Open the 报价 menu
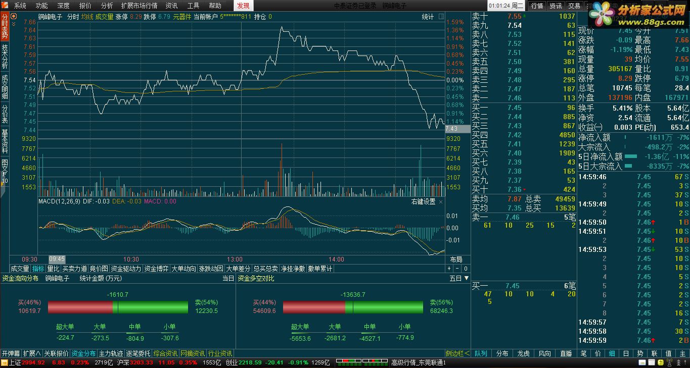The width and height of the screenshot is (690, 368). [85, 6]
